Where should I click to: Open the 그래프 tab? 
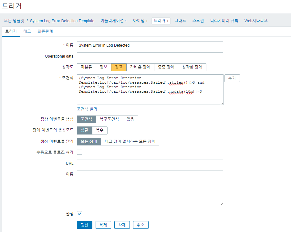(180, 21)
